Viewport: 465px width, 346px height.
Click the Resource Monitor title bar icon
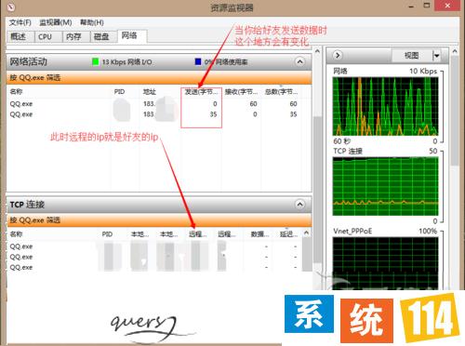[11, 7]
